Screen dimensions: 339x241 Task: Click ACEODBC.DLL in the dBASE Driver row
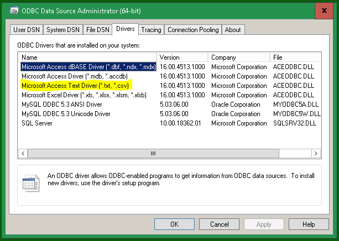(x=294, y=67)
